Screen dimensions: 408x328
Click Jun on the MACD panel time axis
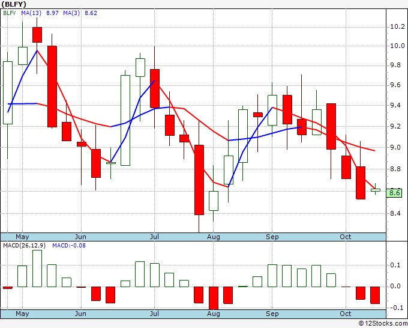click(x=80, y=314)
